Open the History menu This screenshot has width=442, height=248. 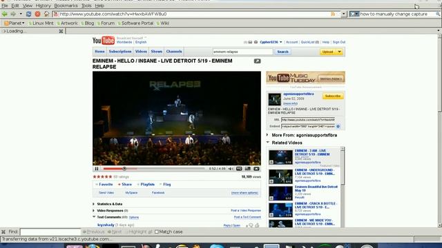43,6
